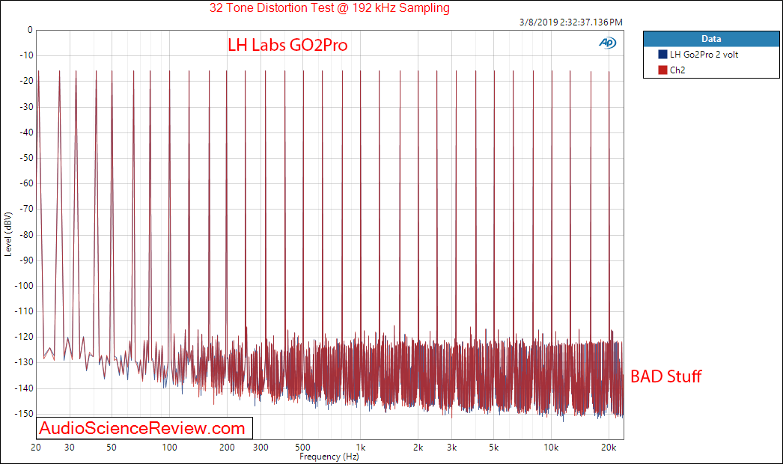Viewport: 783px width, 464px height.
Task: Click the 'LH Labs GO2Pro' annotation text
Action: coord(287,45)
